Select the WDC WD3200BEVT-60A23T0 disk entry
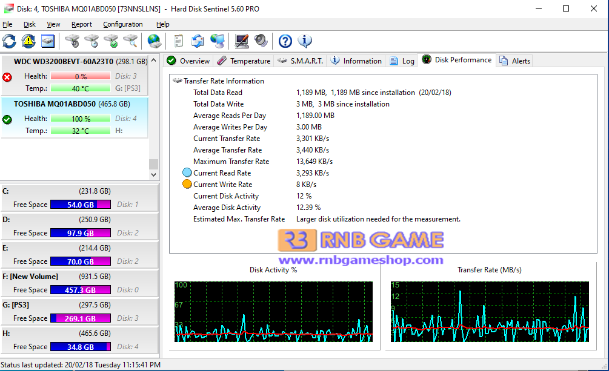Viewport: 609px width, 371px height. (75, 75)
